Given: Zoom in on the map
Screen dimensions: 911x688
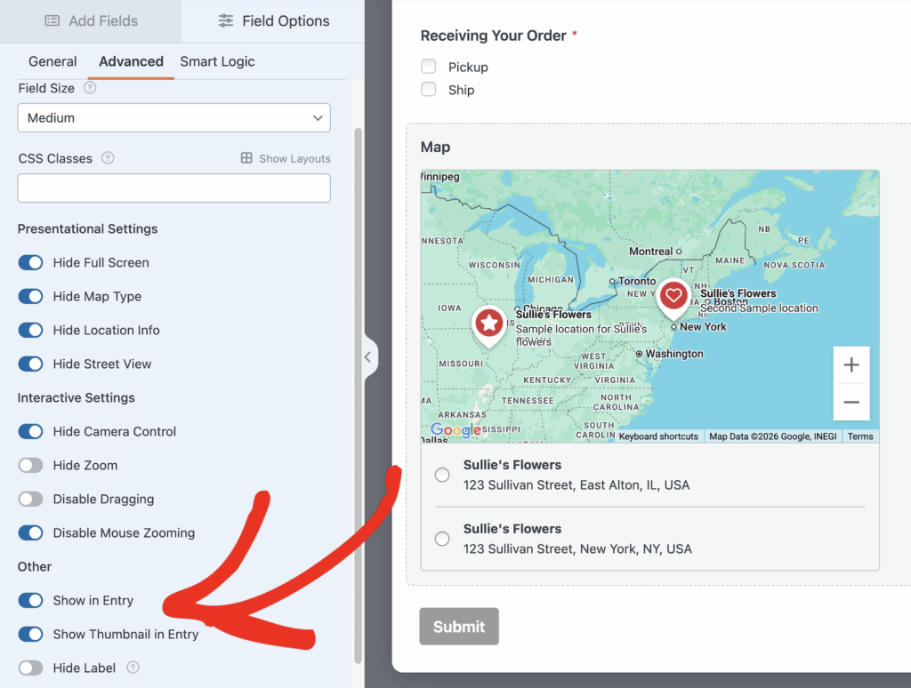Looking at the screenshot, I should click(851, 365).
